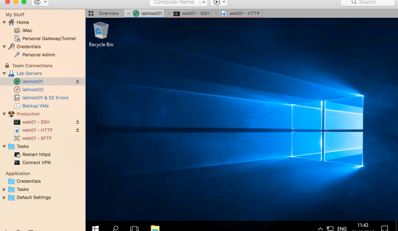The height and width of the screenshot is (231, 398).
Task: Click the overview grid icon in tab bar
Action: (x=91, y=13)
